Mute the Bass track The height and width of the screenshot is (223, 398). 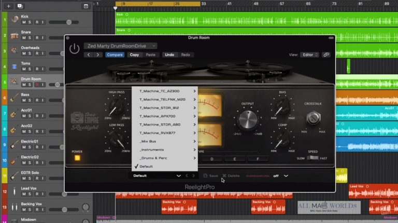(x=24, y=100)
